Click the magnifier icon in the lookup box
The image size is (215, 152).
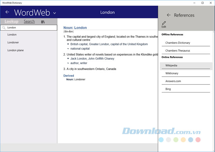(x=4, y=28)
